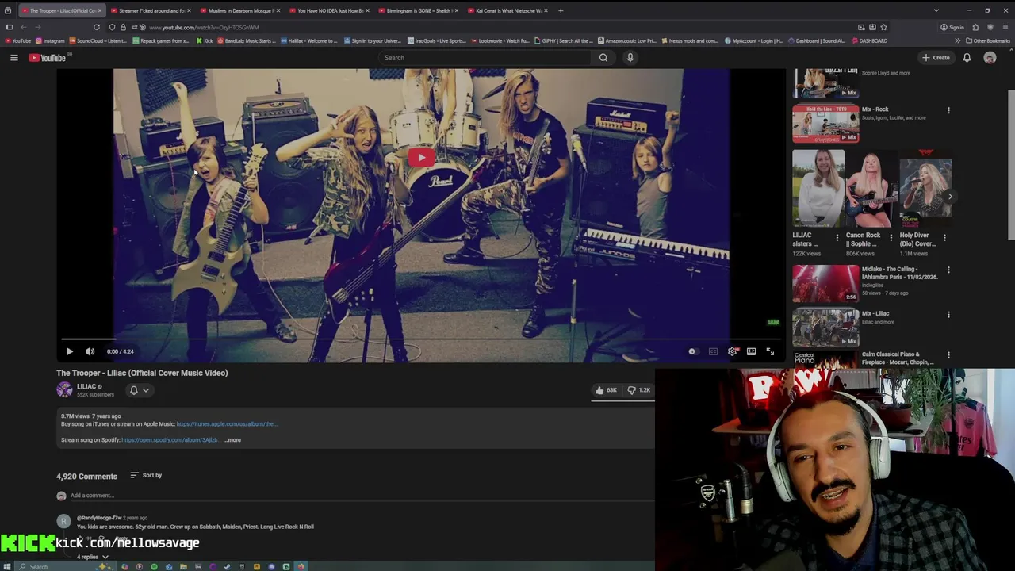Open the YouTube guide hamburger menu
The height and width of the screenshot is (571, 1015).
click(x=13, y=57)
